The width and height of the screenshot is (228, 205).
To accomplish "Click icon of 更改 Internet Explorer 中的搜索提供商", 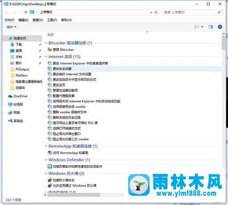I will [x=50, y=63].
